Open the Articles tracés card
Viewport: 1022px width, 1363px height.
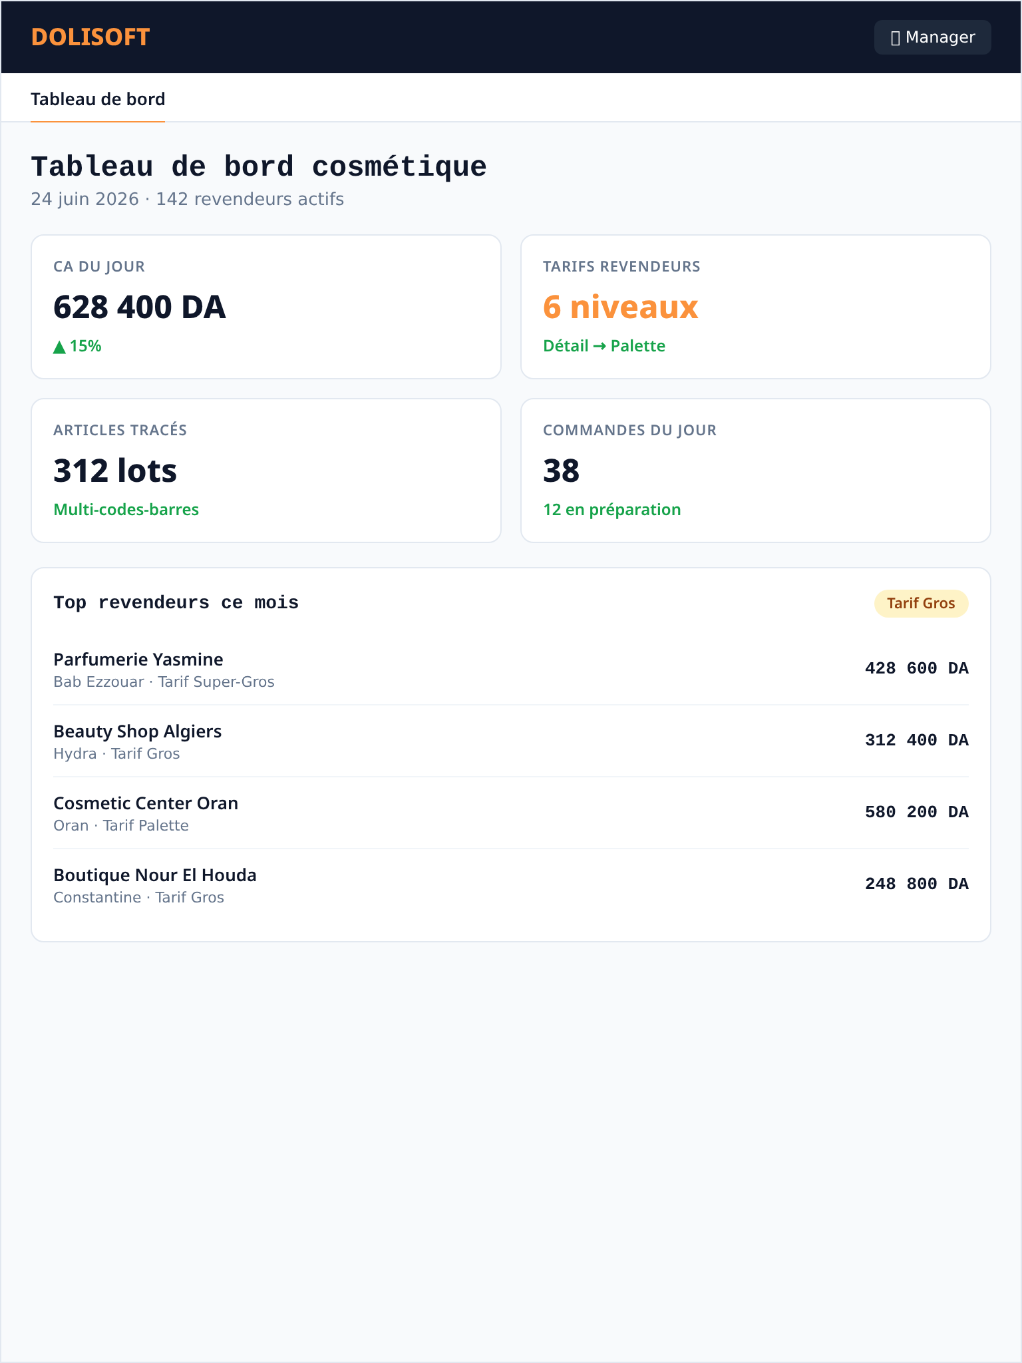point(266,471)
